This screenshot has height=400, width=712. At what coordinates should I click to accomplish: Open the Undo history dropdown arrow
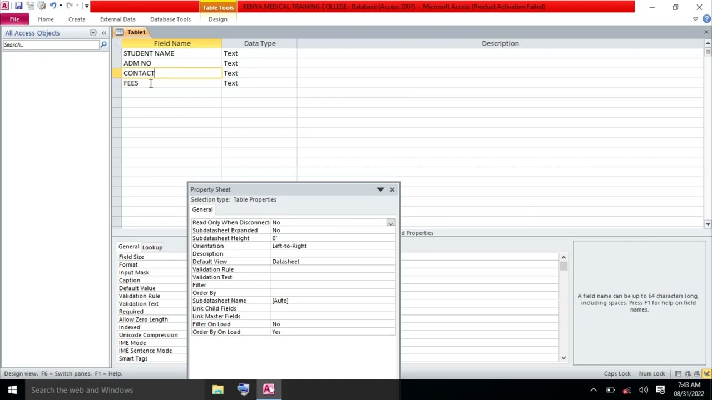(60, 6)
